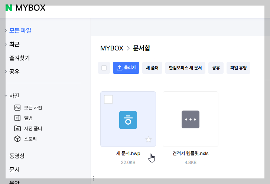Star 새 문서.hwp as favorite
This screenshot has height=184, width=270.
(x=149, y=139)
